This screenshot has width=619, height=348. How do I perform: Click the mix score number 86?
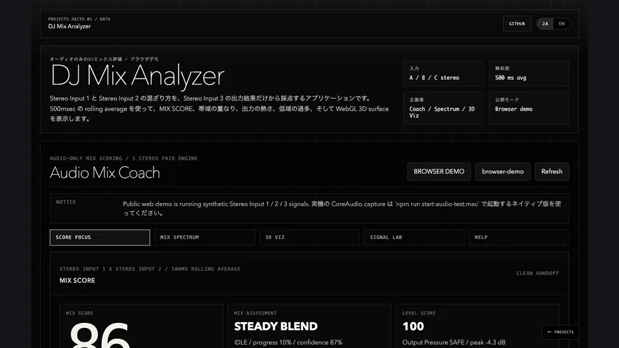tap(99, 335)
